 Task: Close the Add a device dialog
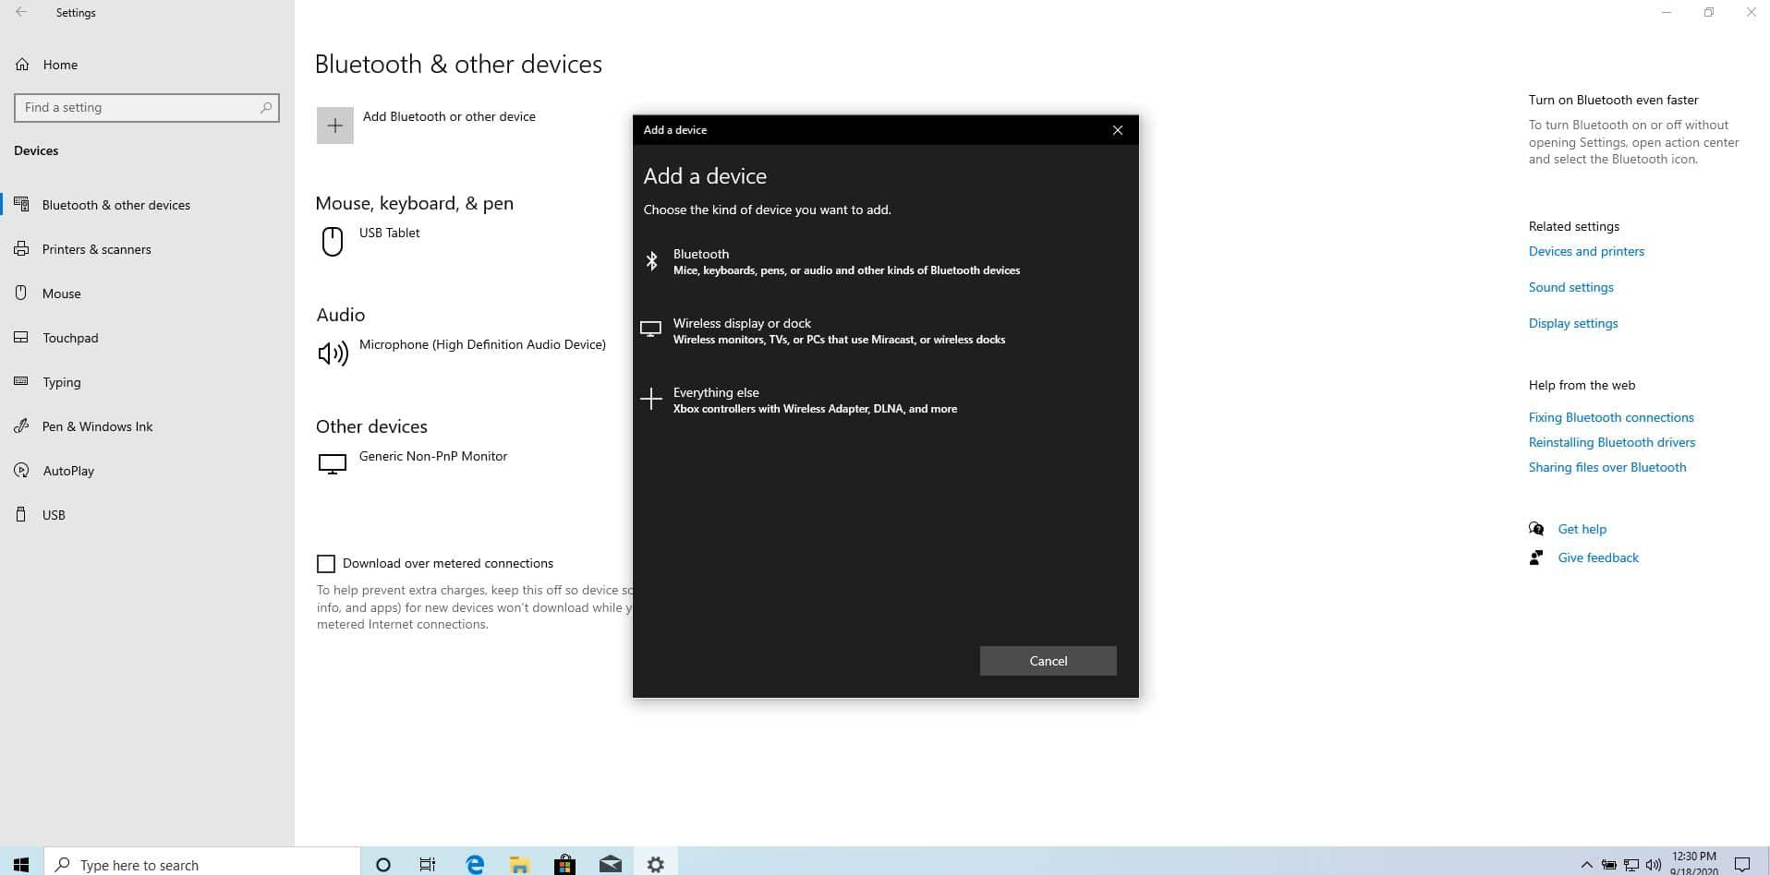pyautogui.click(x=1117, y=130)
